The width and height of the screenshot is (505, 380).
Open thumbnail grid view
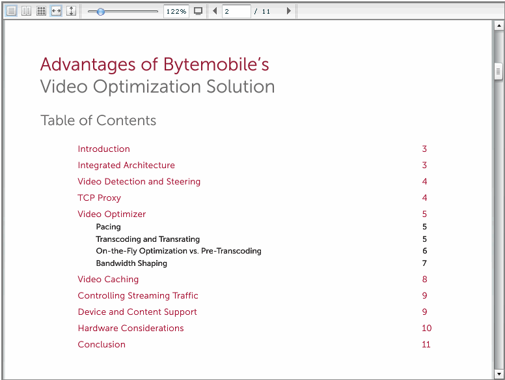(41, 11)
